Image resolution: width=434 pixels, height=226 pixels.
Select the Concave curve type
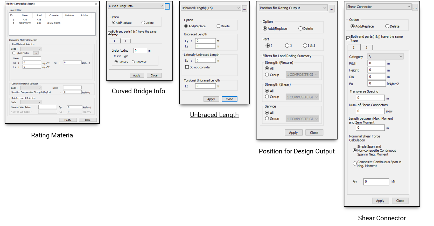point(133,62)
